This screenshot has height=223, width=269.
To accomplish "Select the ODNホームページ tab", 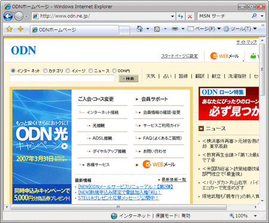I will click(x=75, y=30).
